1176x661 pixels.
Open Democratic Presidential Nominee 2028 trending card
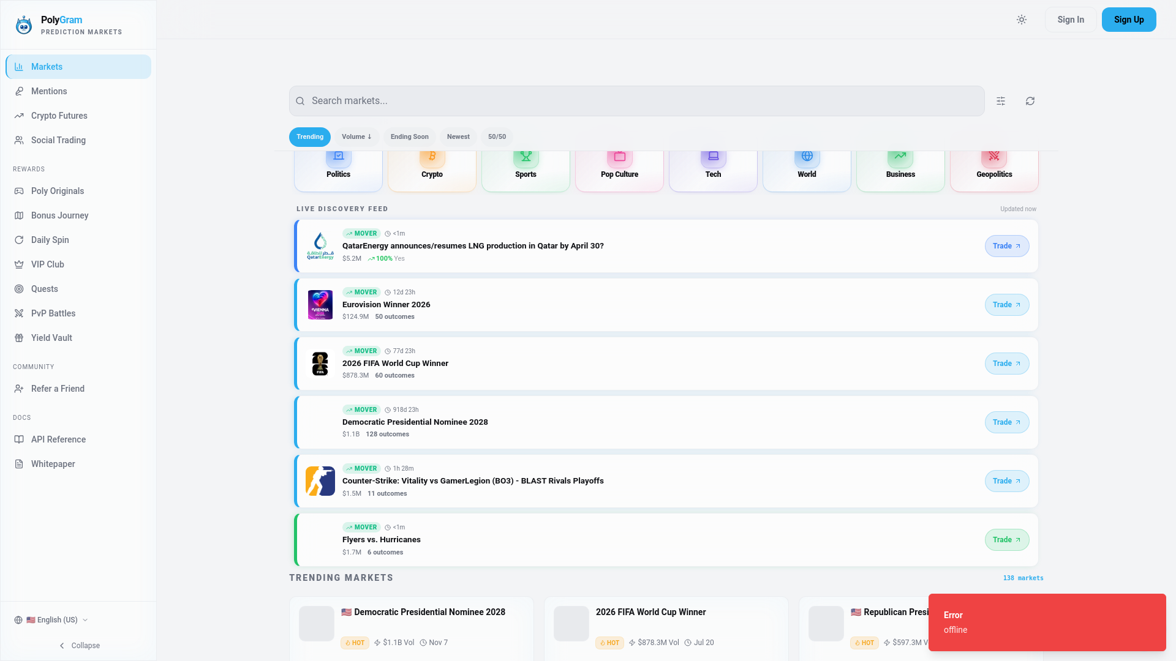412,629
